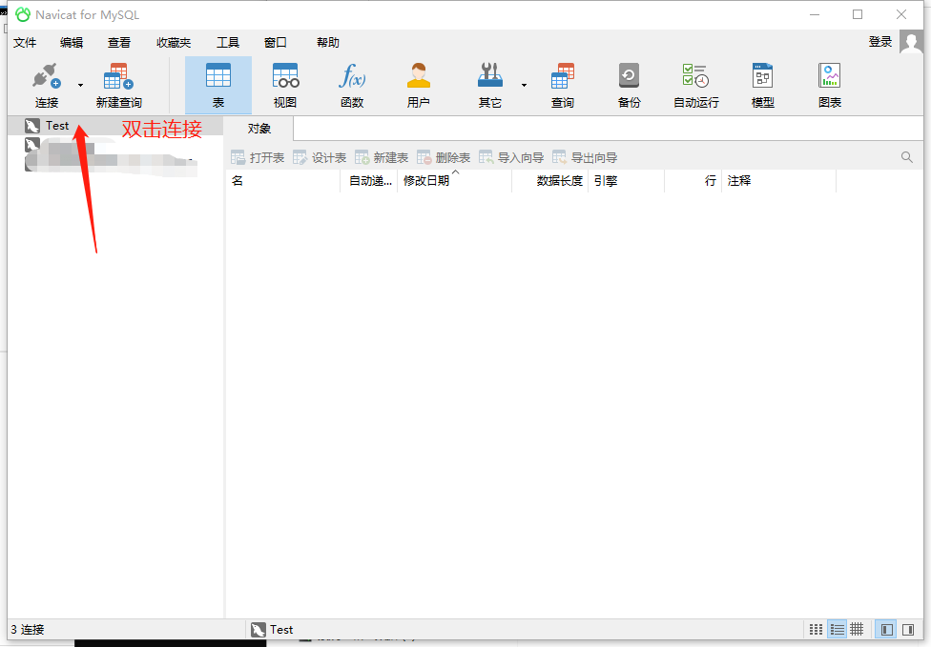Screen dimensions: 931x647
Task: Click the search magnifier icon
Action: coord(906,157)
